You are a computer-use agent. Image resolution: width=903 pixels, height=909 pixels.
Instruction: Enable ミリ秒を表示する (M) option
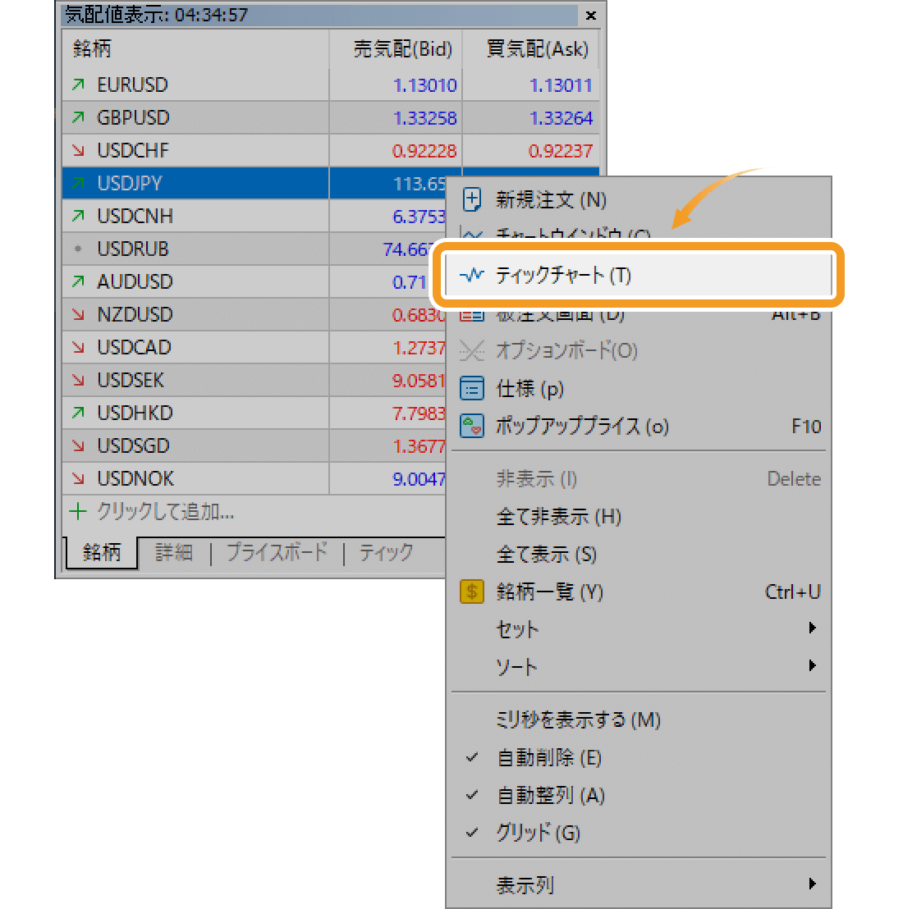pos(638,720)
